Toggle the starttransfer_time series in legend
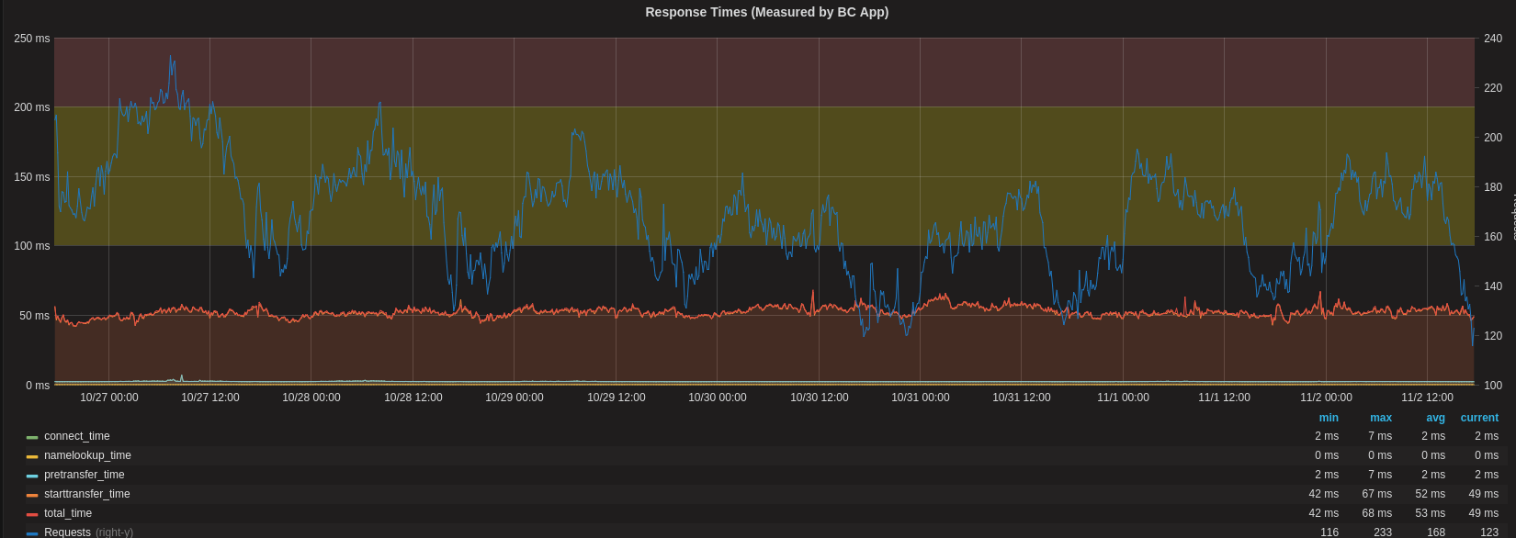Screen dimensions: 1516x538 pyautogui.click(x=86, y=494)
